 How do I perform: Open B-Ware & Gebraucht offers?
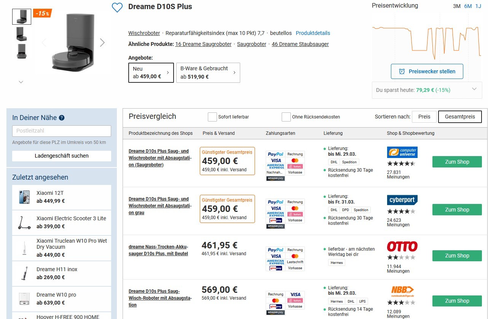[x=208, y=73]
